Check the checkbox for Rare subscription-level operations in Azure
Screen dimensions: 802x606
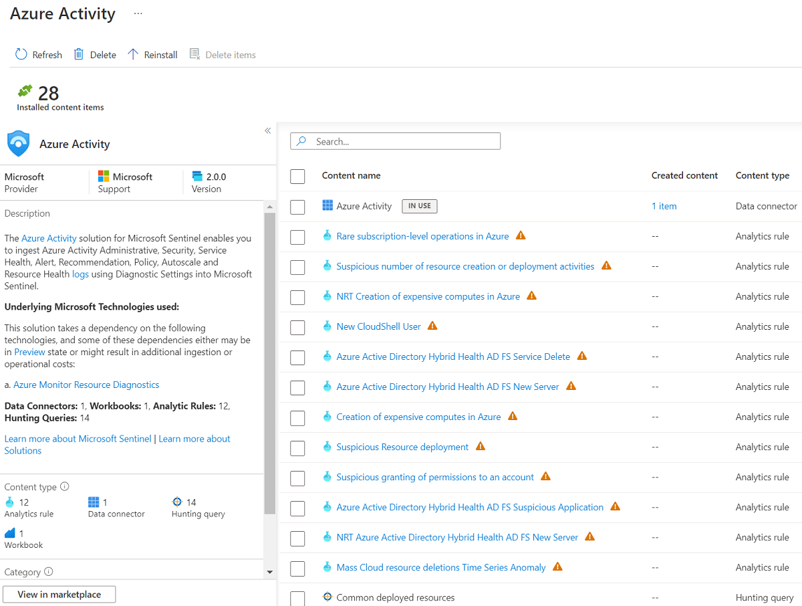[x=297, y=237]
